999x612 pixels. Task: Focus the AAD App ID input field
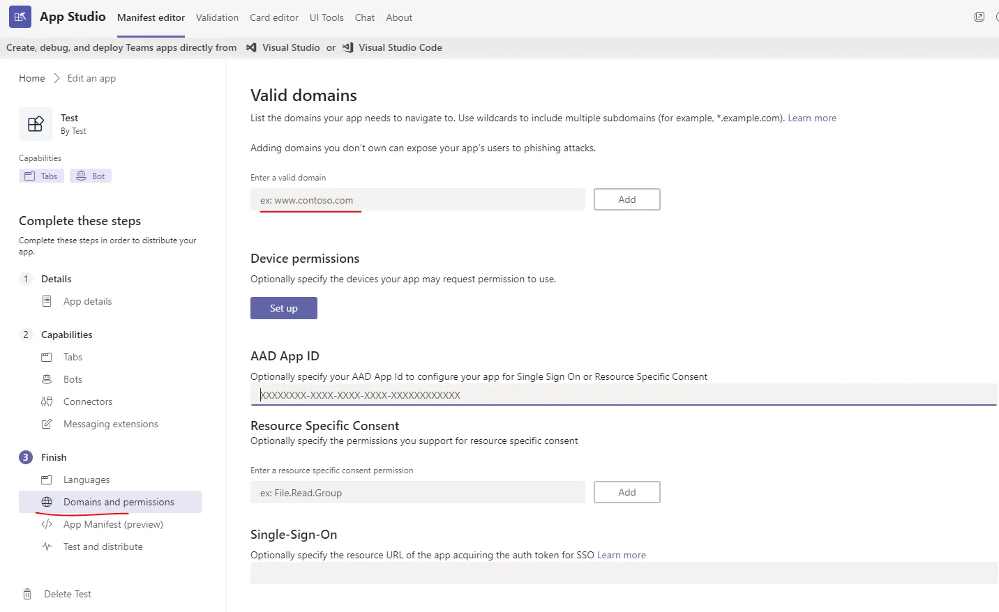(623, 395)
